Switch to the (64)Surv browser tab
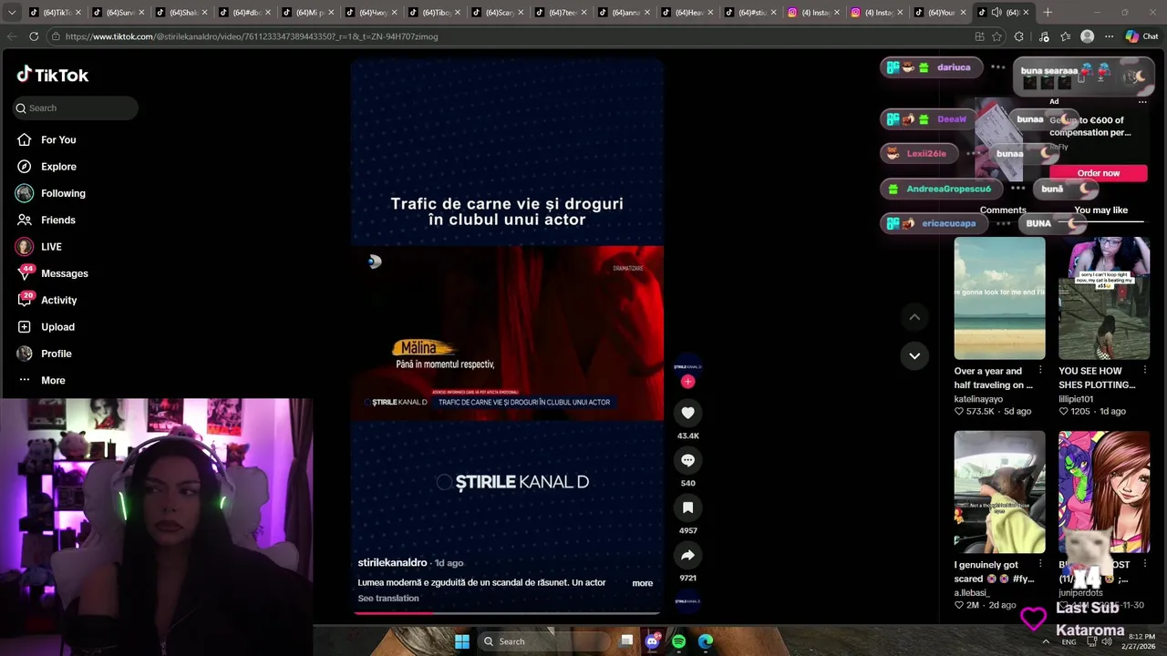1167x656 pixels. 119,12
